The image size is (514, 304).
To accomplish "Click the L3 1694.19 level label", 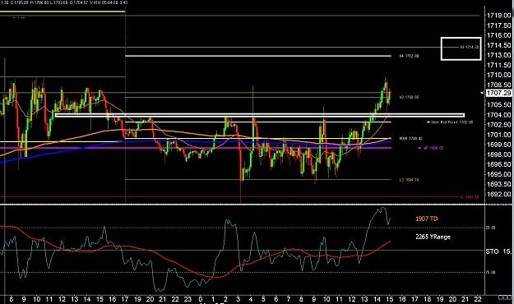I will tap(409, 180).
